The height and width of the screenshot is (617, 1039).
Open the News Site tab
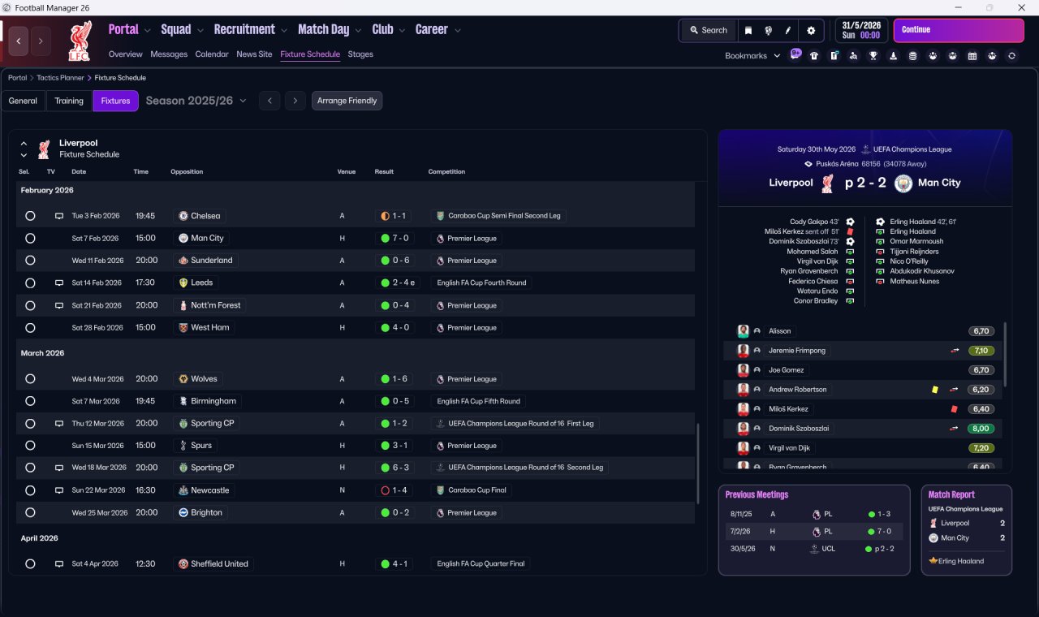(x=254, y=54)
